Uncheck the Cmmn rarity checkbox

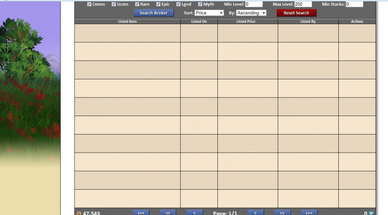(89, 5)
